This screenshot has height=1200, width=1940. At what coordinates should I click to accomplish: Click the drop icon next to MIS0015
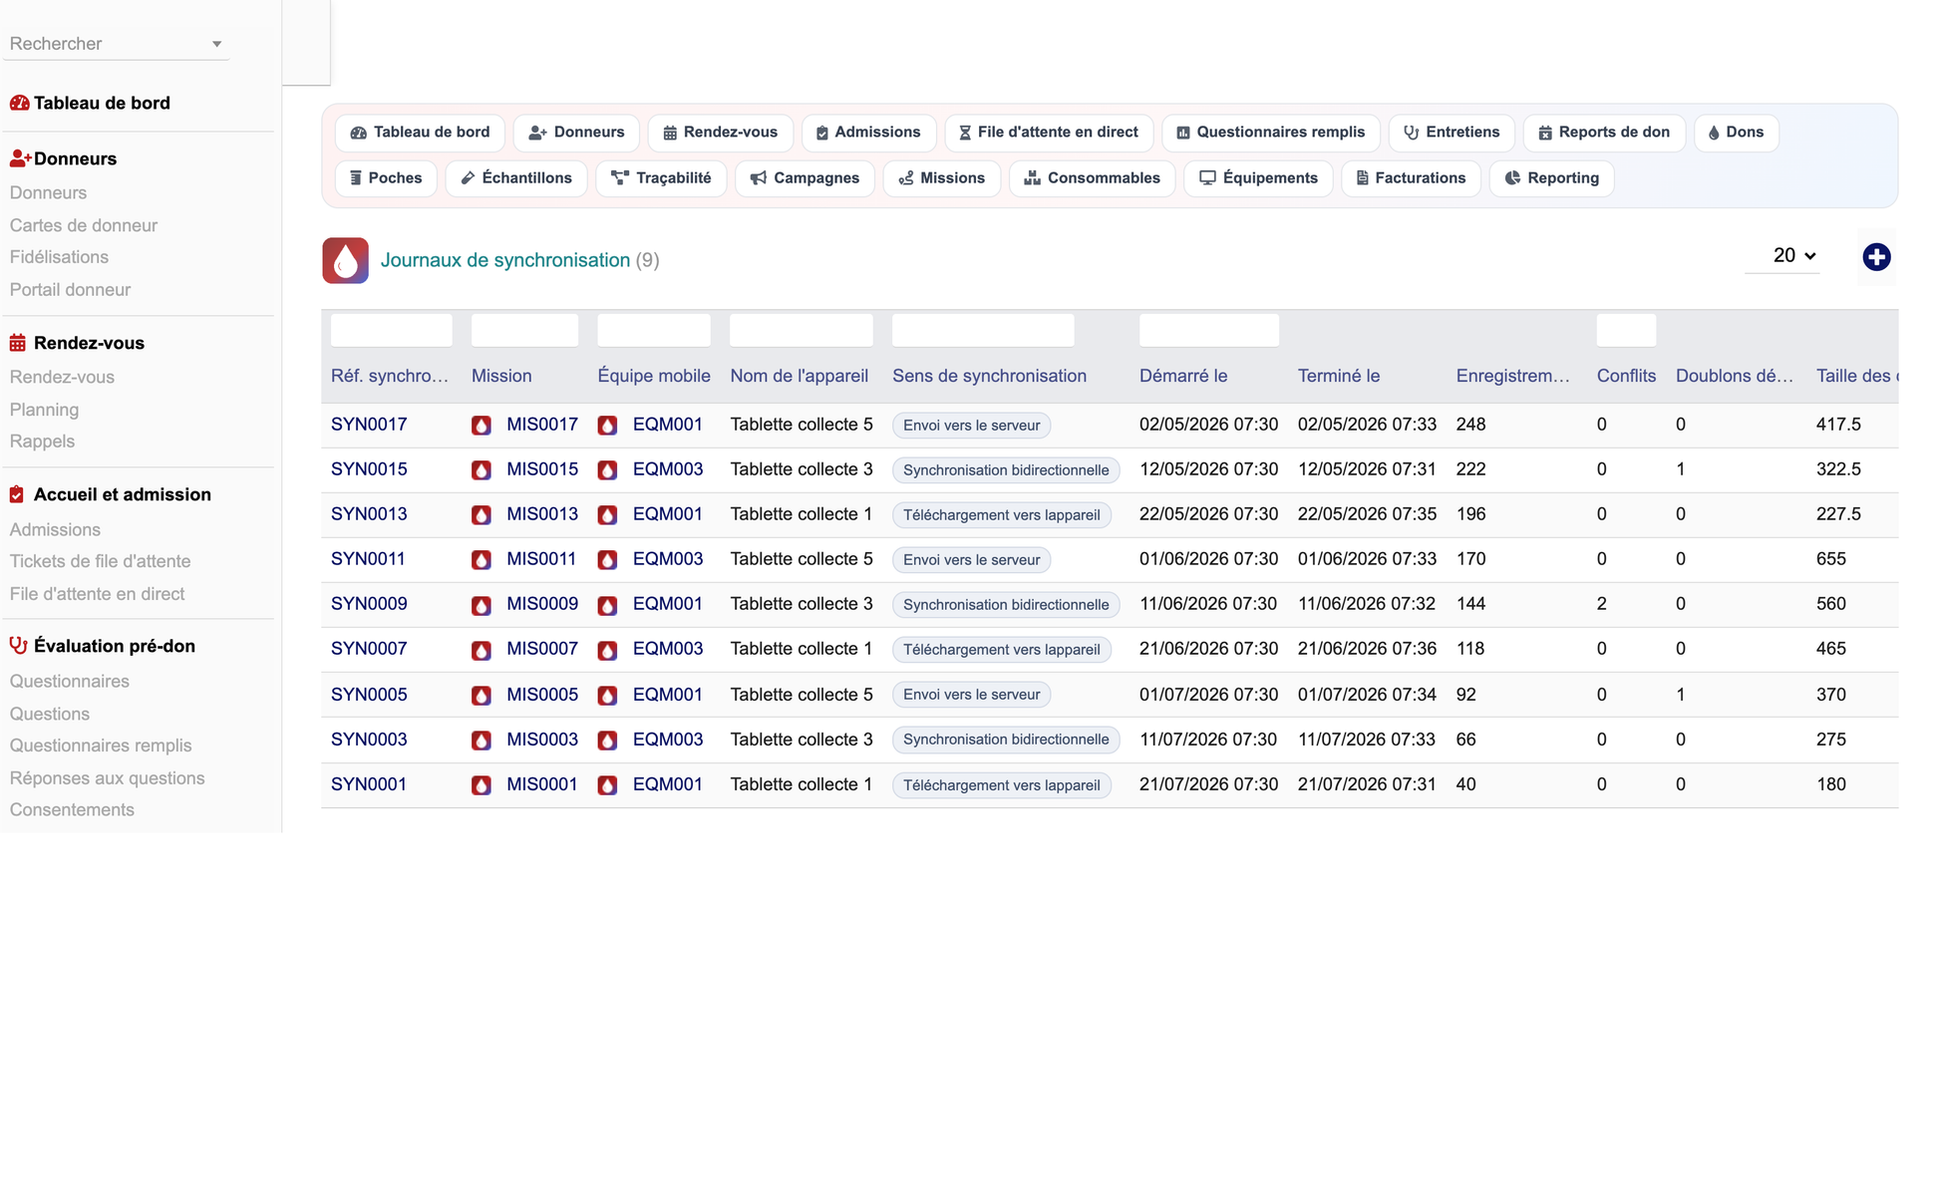[482, 470]
